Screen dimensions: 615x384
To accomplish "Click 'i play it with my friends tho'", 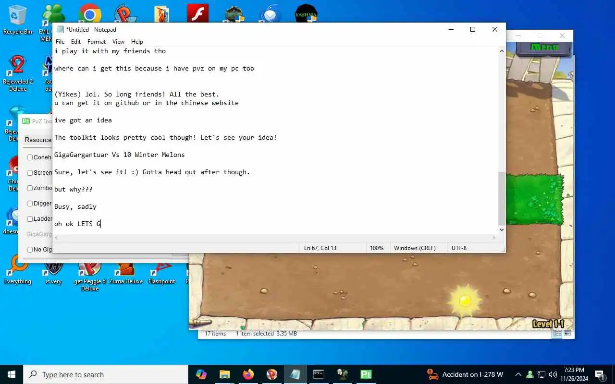I will click(110, 51).
